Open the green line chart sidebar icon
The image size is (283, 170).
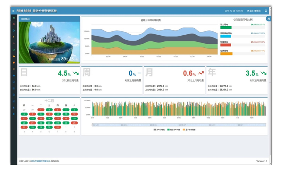(13, 49)
